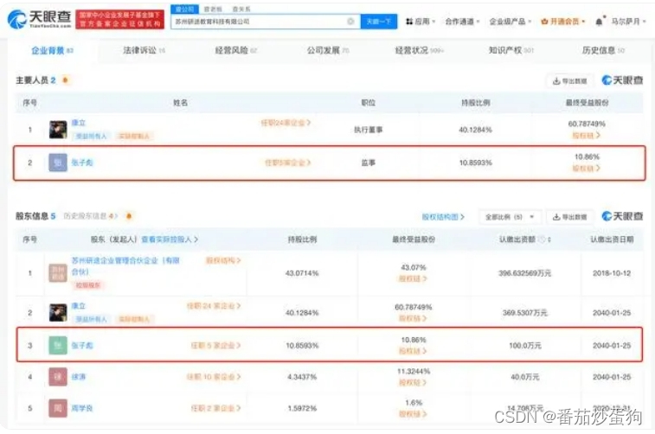Image resolution: width=655 pixels, height=434 pixels.
Task: Click the 天眼一下 search button
Action: pos(378,22)
